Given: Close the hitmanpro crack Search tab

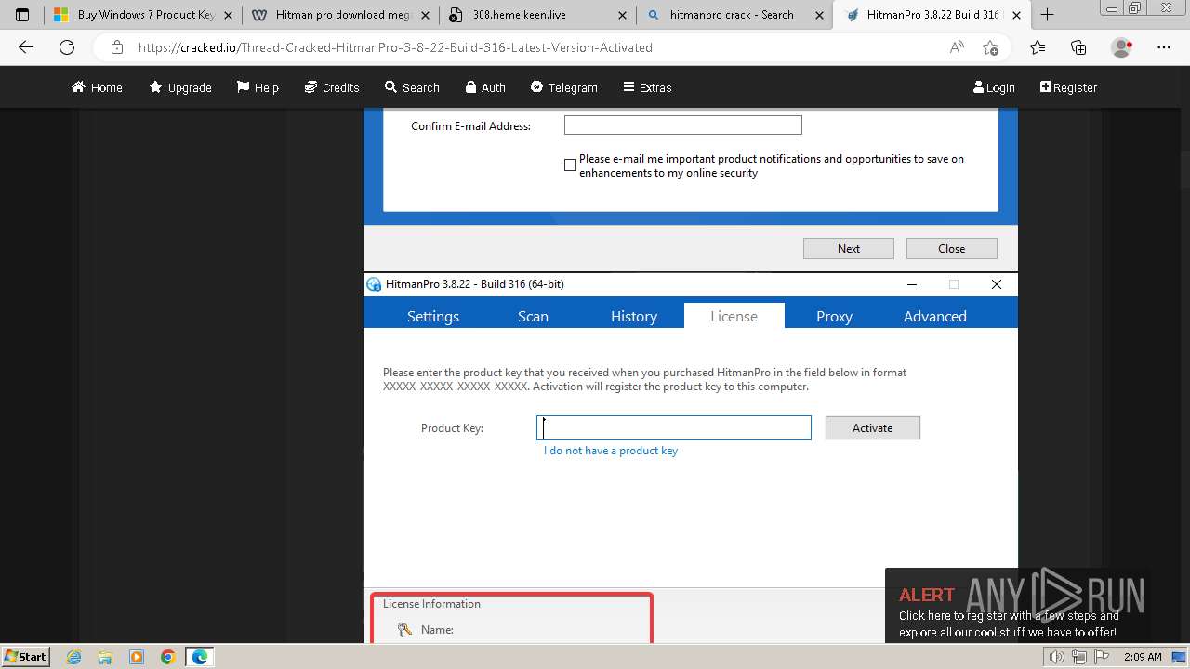Looking at the screenshot, I should pyautogui.click(x=819, y=15).
